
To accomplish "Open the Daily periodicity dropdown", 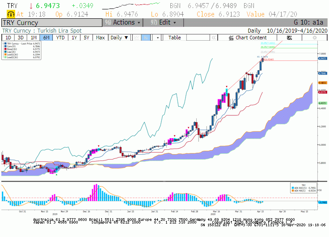I will (119, 38).
